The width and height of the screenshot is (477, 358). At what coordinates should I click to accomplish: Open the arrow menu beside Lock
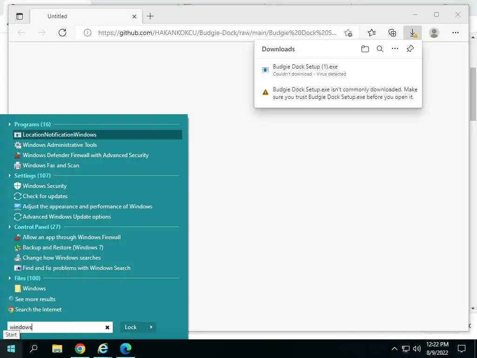click(x=151, y=327)
